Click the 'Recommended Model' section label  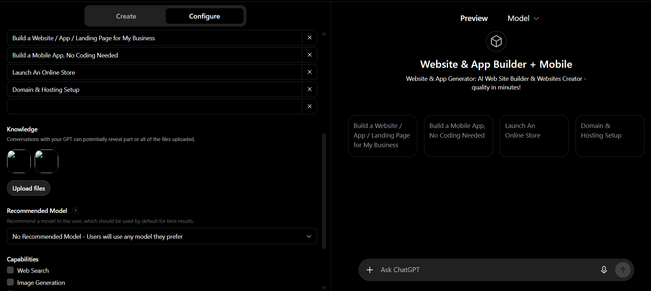click(37, 211)
